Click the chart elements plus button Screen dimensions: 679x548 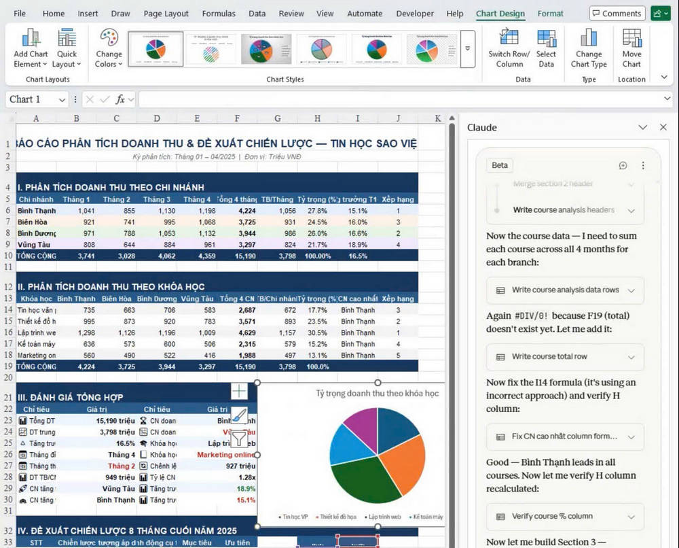coord(239,391)
